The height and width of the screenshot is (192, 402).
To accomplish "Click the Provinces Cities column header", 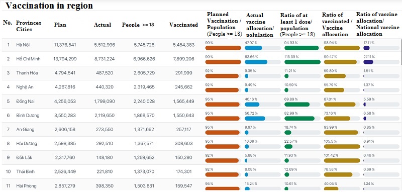I will click(x=29, y=26).
